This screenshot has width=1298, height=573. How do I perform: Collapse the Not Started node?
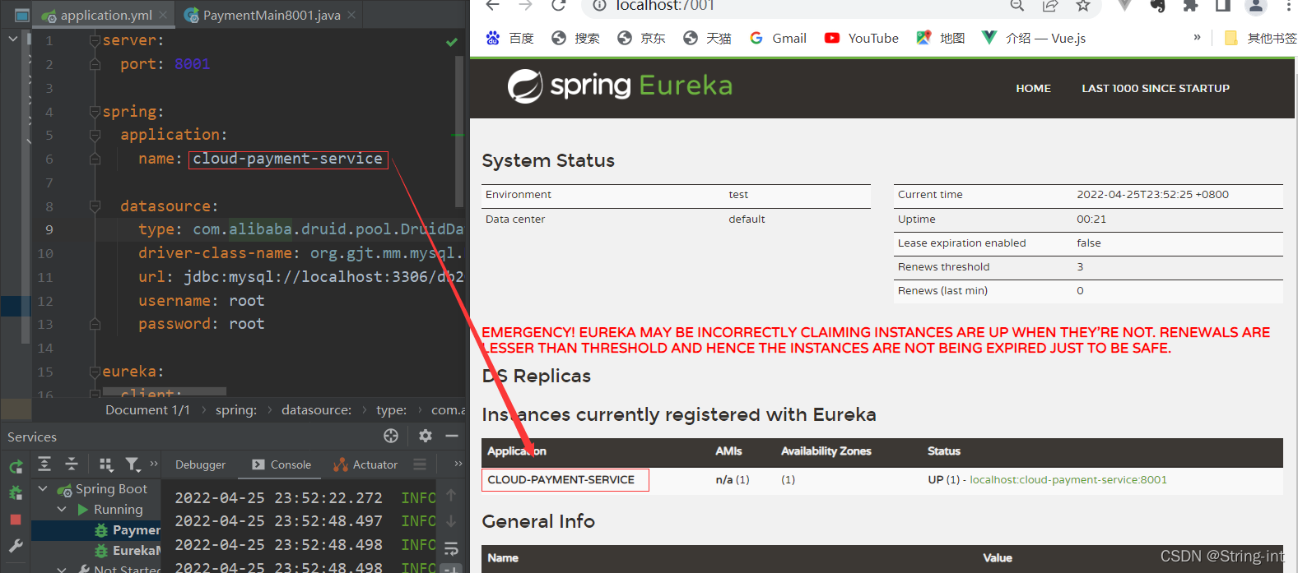tap(62, 569)
